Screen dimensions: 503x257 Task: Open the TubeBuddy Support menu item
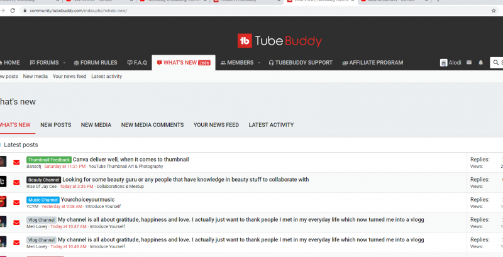(x=301, y=63)
